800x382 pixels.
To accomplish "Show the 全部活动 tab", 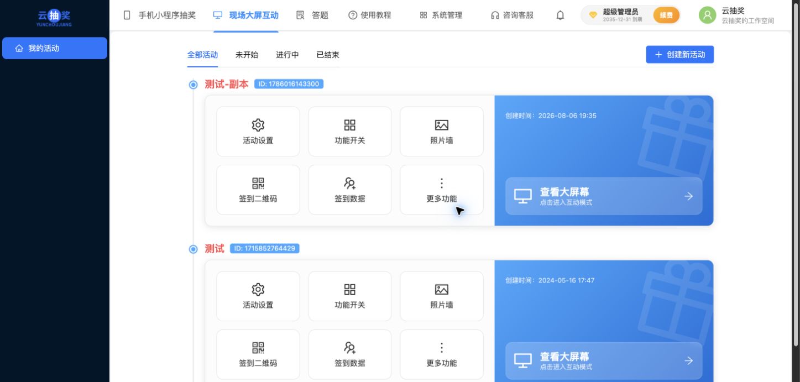I will tap(202, 55).
